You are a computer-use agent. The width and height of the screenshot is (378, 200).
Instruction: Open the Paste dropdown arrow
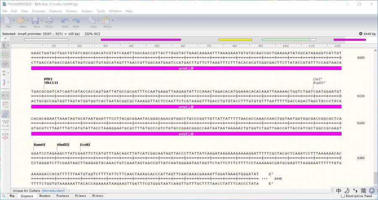112,20
